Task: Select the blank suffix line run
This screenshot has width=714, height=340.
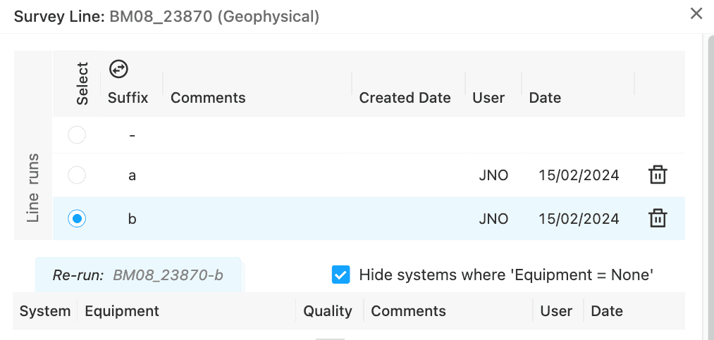Action: 77,135
